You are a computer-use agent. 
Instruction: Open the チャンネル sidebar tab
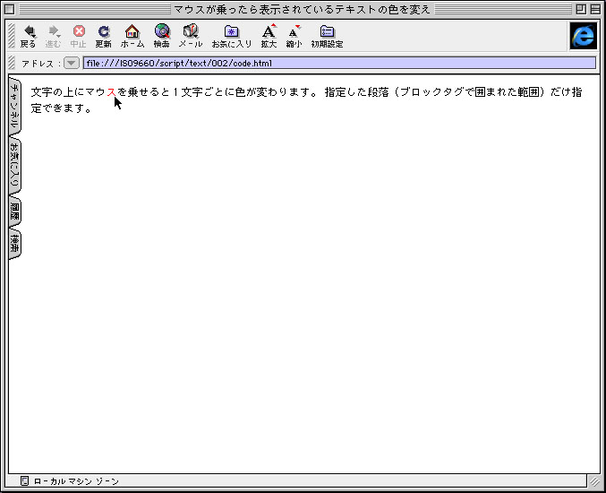pyautogui.click(x=14, y=106)
